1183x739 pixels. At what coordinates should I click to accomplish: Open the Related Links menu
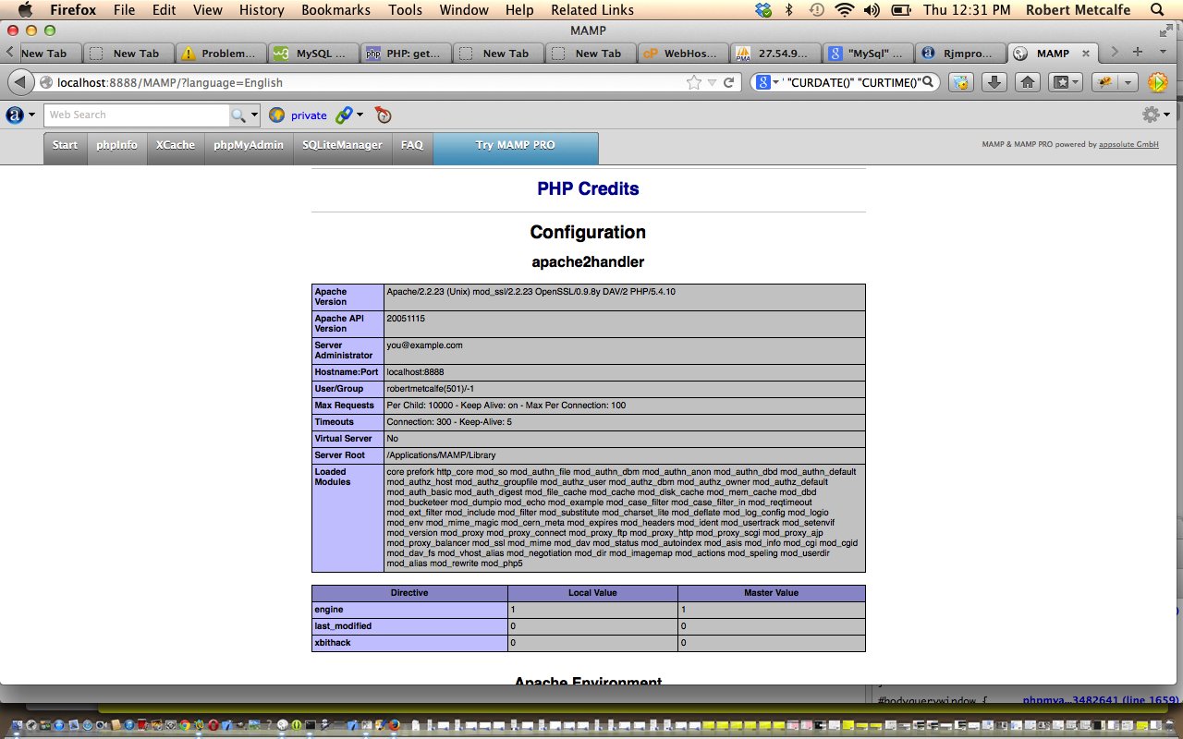(x=592, y=10)
